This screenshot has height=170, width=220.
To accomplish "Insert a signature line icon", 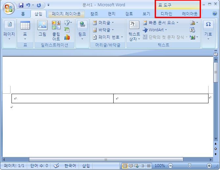I will point(194,23).
